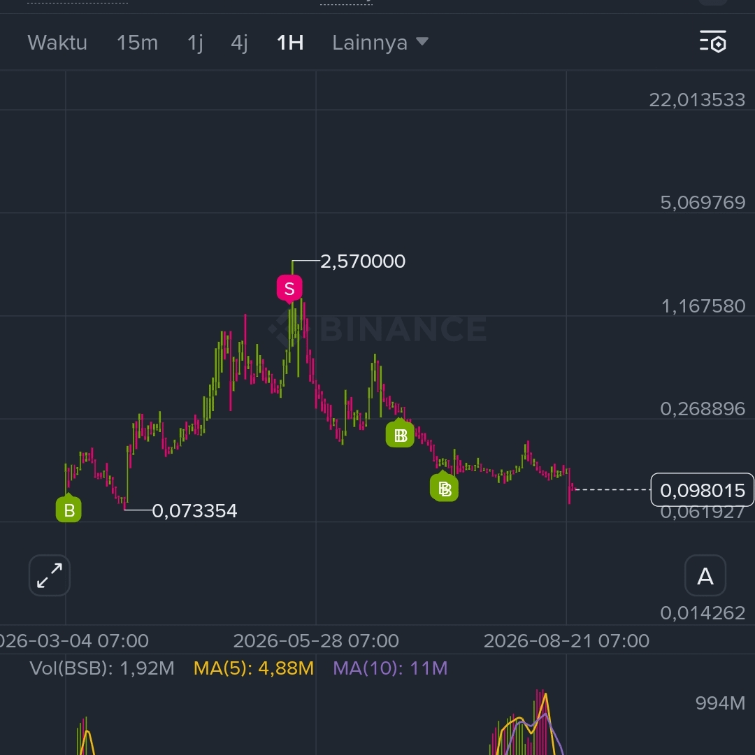Image resolution: width=755 pixels, height=755 pixels.
Task: Tap the B buy marker near 2026-03-04
Action: [x=69, y=509]
